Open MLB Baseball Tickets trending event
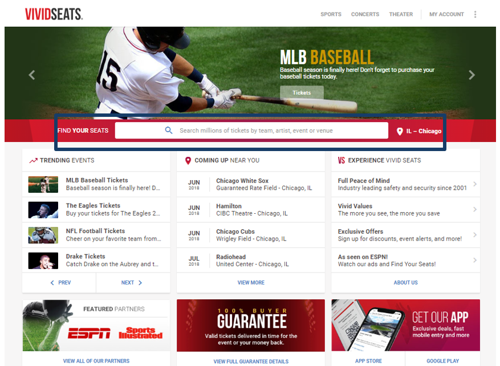Viewport: 500px width, 366px height. [96, 184]
